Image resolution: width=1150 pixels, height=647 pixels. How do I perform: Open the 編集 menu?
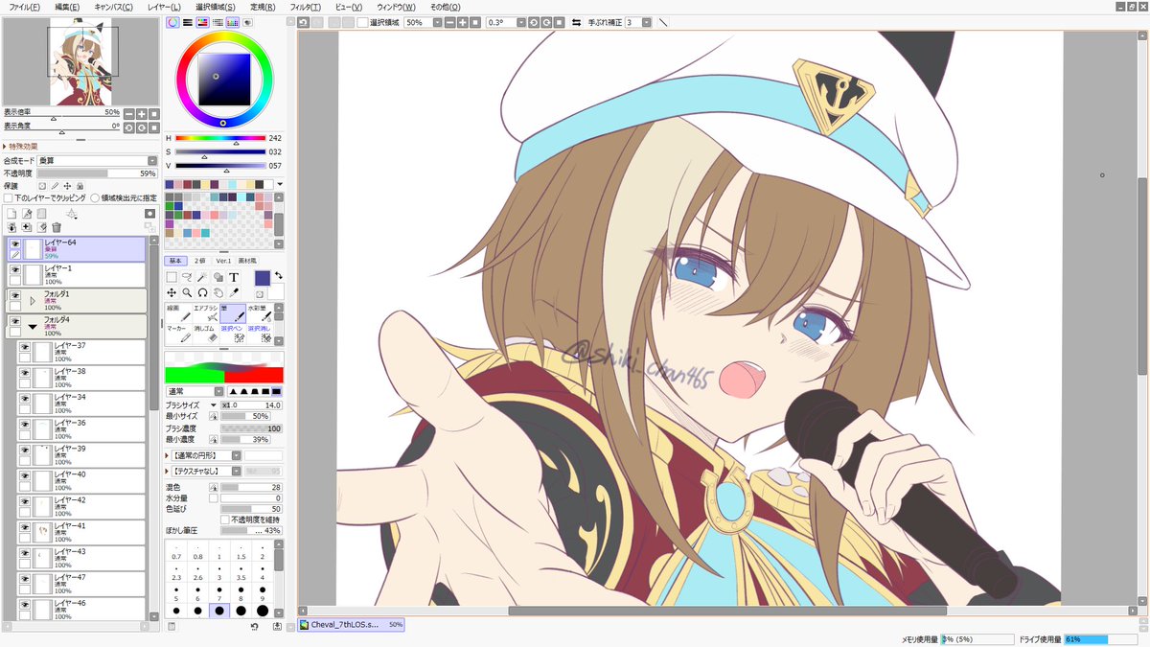[x=67, y=6]
